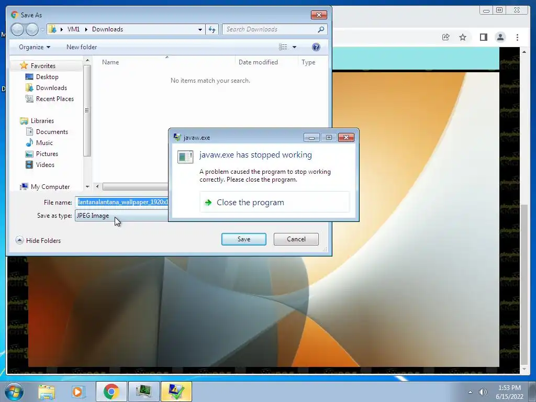Sort by Date modified column header
Viewport: 536px width, 402px height.
[x=266, y=62]
